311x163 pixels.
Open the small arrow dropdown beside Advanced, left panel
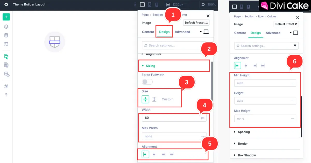click(x=200, y=32)
